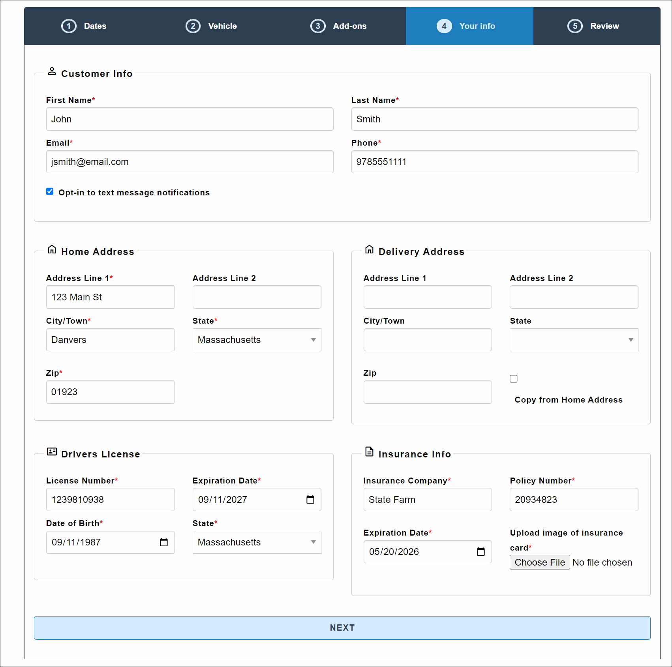This screenshot has height=667, width=672.
Task: Open calendar picker for Date of Birth
Action: click(x=164, y=542)
